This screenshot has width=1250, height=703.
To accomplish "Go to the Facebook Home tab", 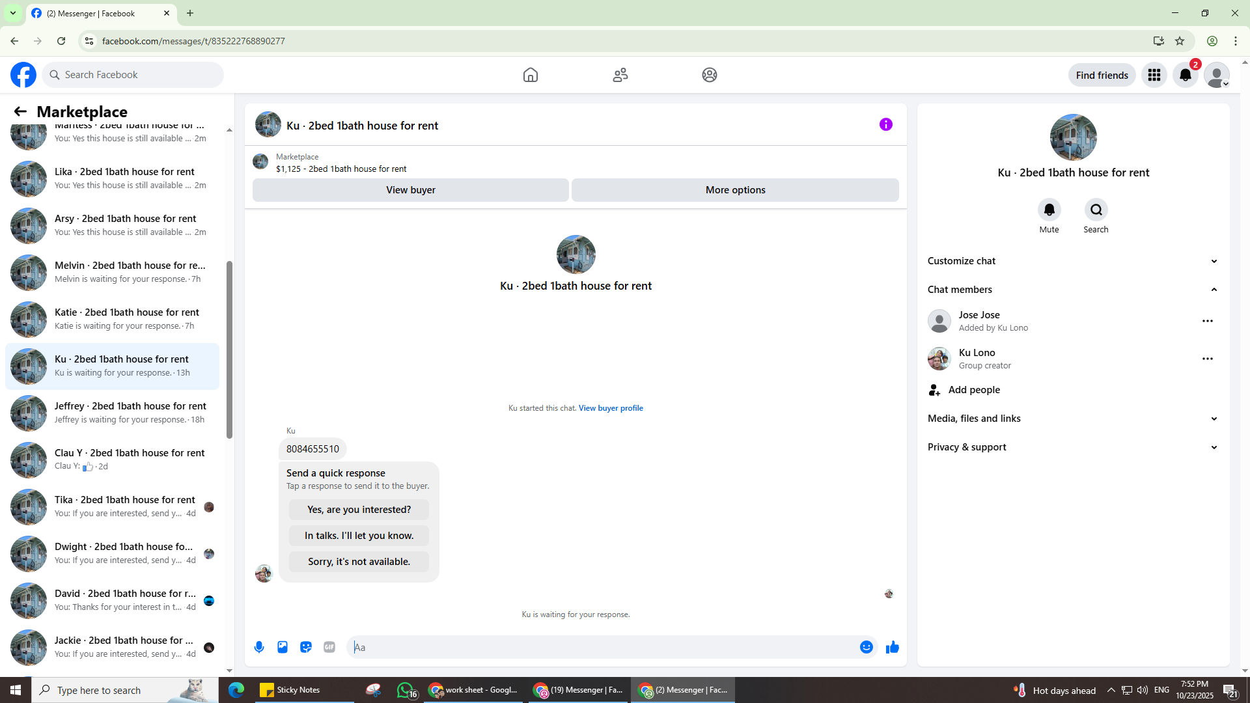I will 530,75.
